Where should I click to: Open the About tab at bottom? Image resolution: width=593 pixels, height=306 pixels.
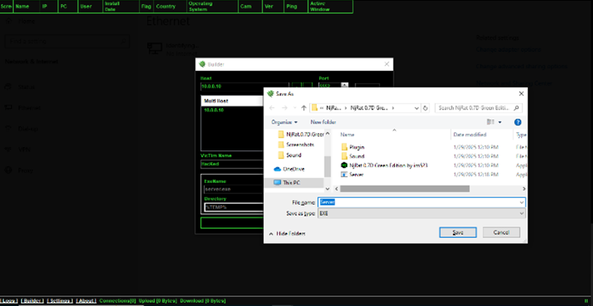[x=85, y=301]
